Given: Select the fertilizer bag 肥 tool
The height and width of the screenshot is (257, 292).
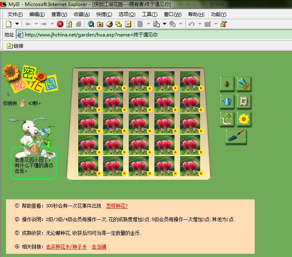Looking at the screenshot, I should coord(244,101).
